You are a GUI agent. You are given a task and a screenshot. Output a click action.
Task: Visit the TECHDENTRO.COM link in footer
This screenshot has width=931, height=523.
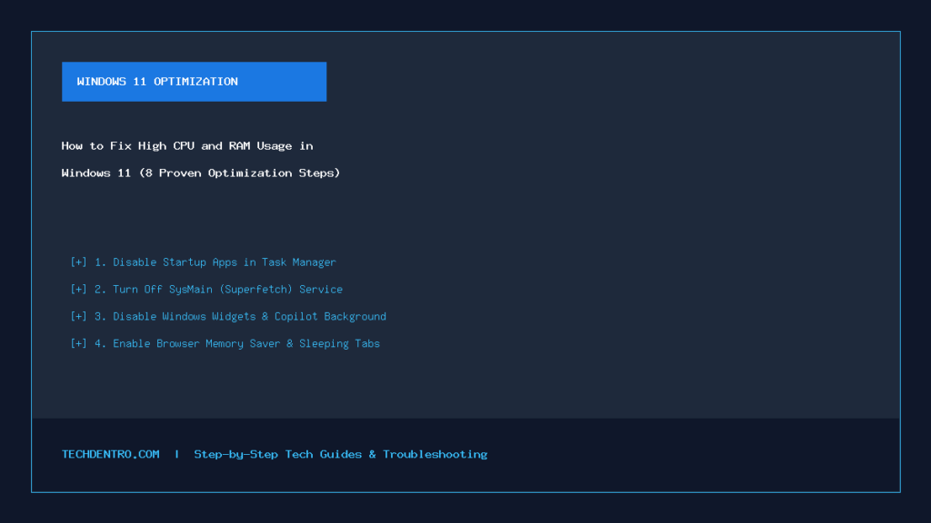pyautogui.click(x=110, y=454)
